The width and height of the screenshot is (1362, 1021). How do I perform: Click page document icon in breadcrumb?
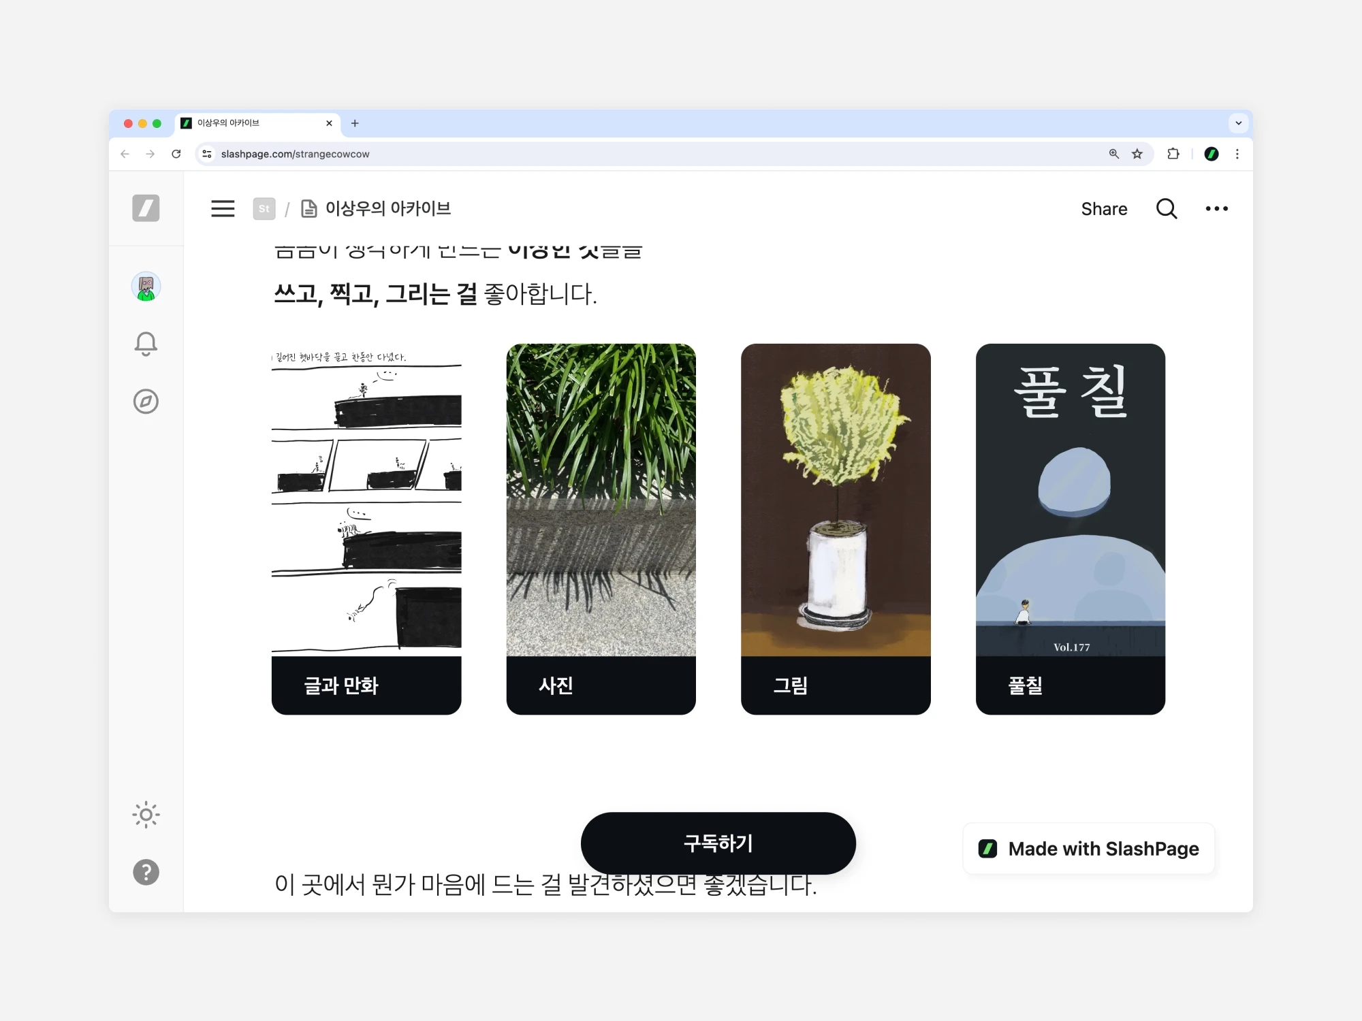click(309, 209)
